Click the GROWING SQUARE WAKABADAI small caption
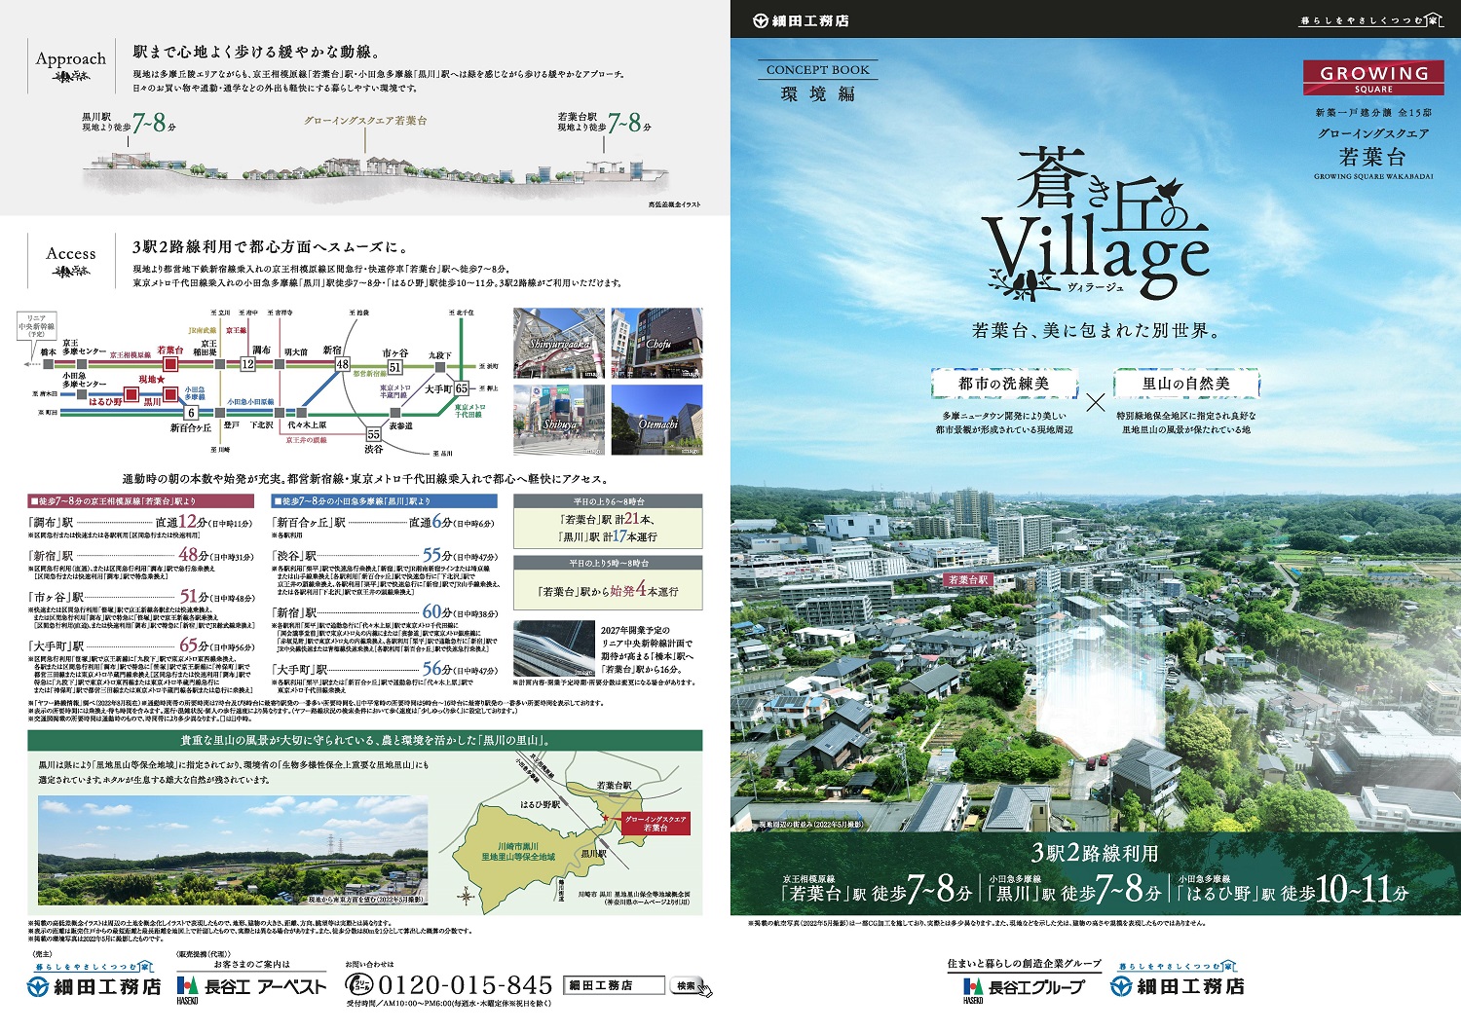1461x1032 pixels. tap(1373, 176)
